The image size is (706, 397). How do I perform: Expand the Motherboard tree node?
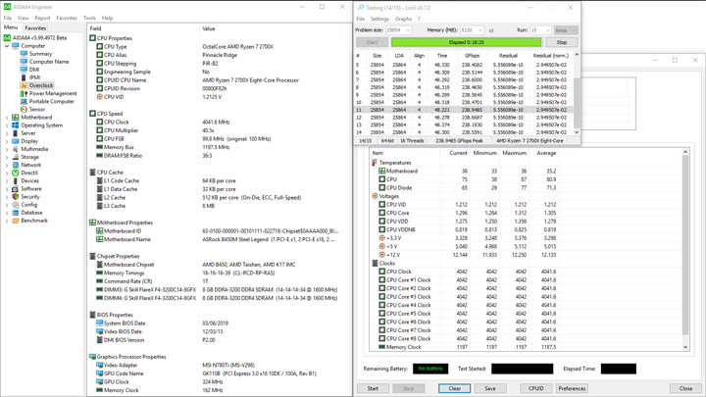(x=7, y=118)
